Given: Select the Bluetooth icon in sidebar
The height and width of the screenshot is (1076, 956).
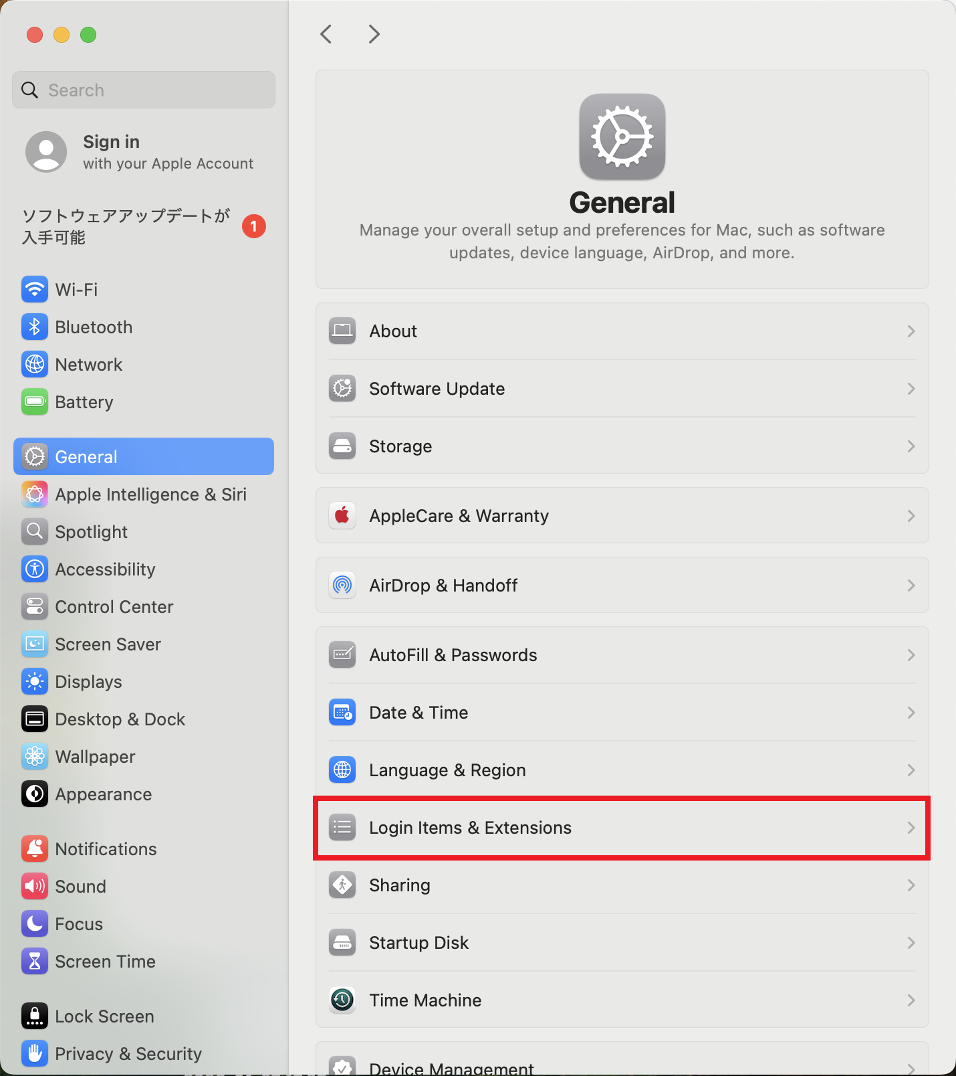Looking at the screenshot, I should pyautogui.click(x=35, y=327).
